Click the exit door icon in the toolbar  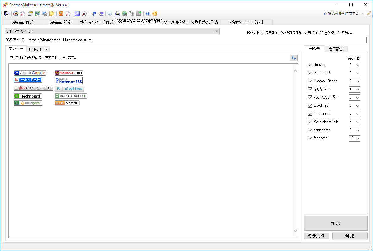coord(6,13)
